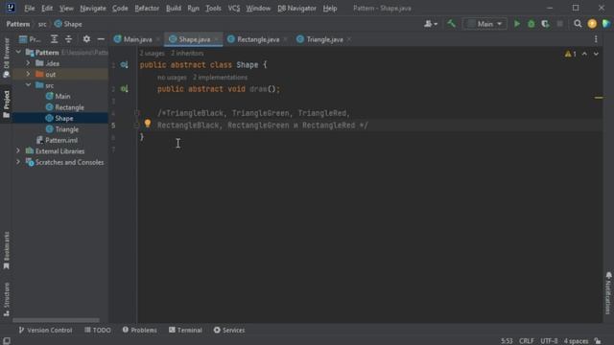
Task: Open the Refactor menu
Action: click(x=147, y=9)
